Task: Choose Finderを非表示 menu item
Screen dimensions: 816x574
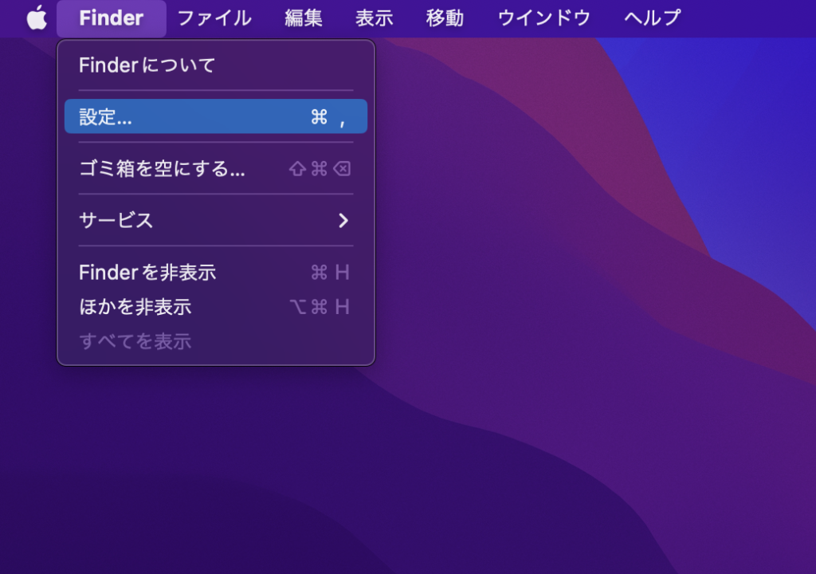Action: 216,273
